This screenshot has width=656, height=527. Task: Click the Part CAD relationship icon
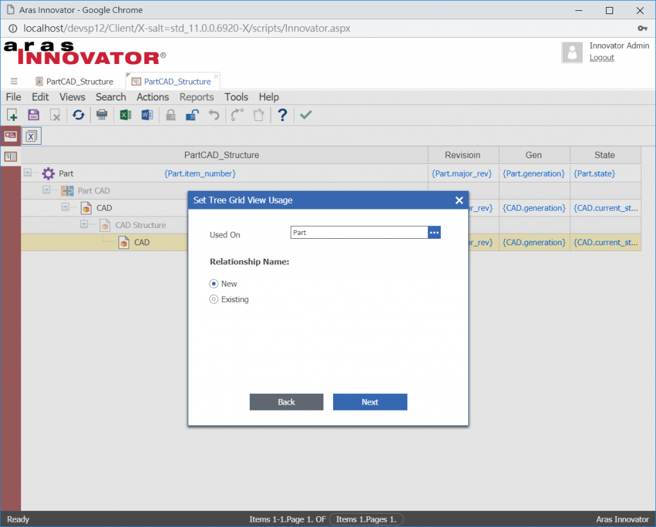pos(67,191)
